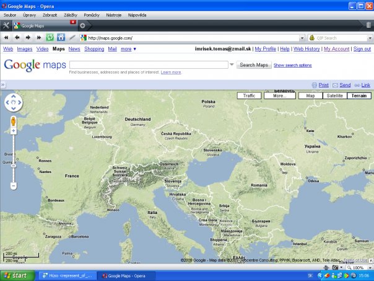Open the closed tabs trash icon

368,25
